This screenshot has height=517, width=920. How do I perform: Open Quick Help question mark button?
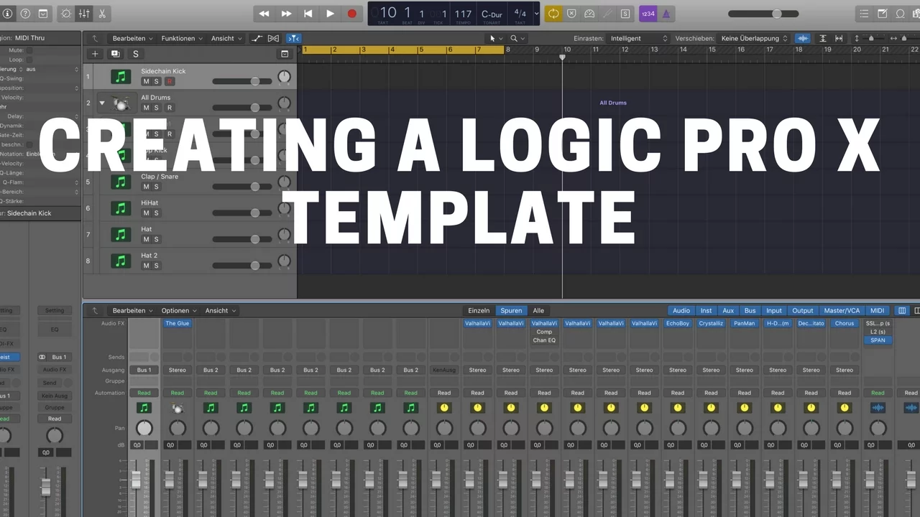pos(25,14)
